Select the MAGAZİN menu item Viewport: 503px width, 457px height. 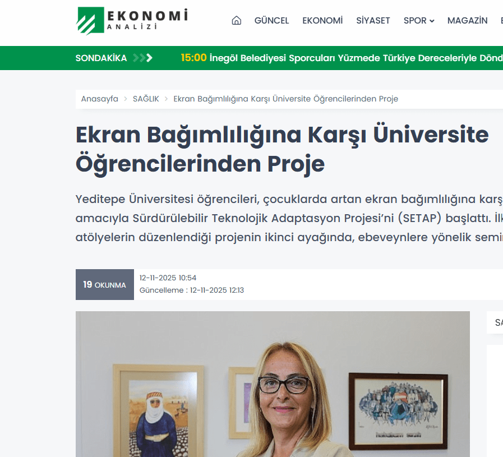468,21
